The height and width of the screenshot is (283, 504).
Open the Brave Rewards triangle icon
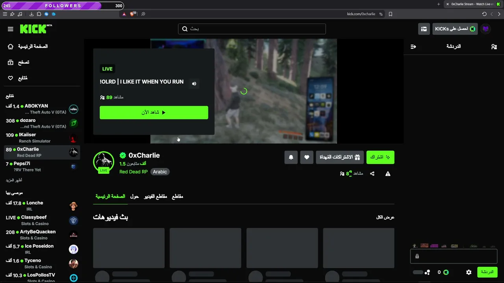click(124, 14)
